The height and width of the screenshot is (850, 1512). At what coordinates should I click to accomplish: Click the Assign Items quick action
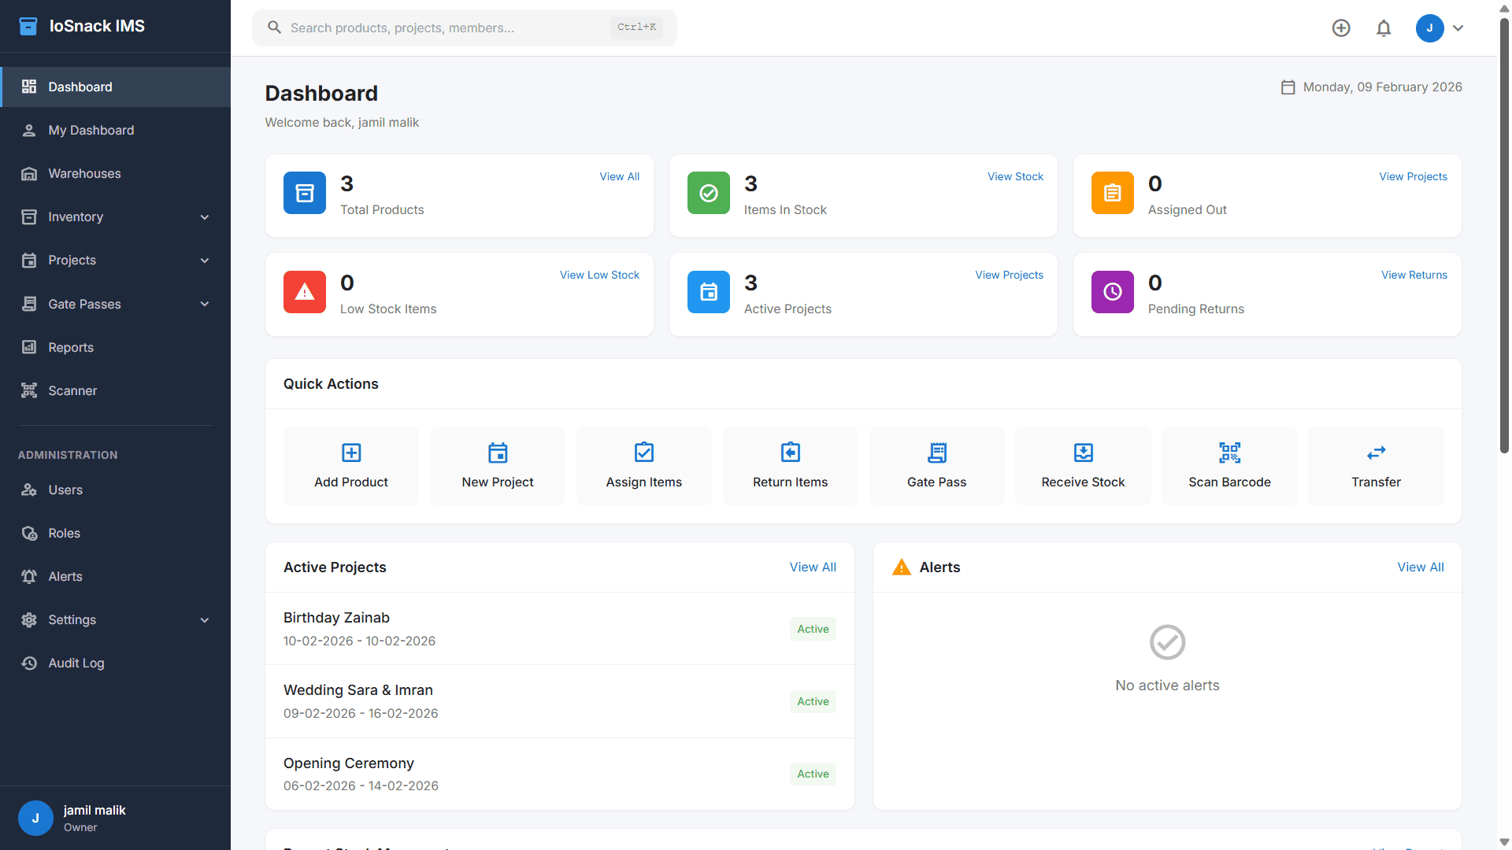643,465
